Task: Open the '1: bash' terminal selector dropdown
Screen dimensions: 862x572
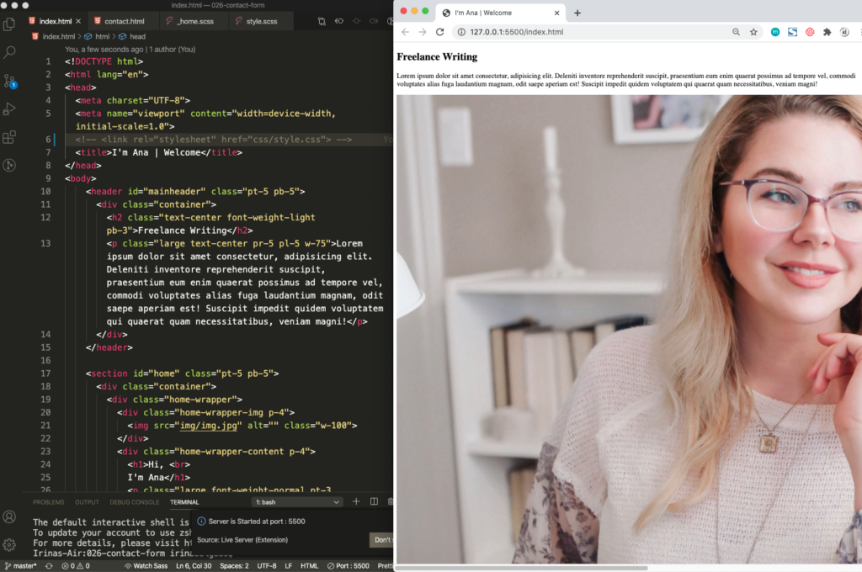Action: 297,502
